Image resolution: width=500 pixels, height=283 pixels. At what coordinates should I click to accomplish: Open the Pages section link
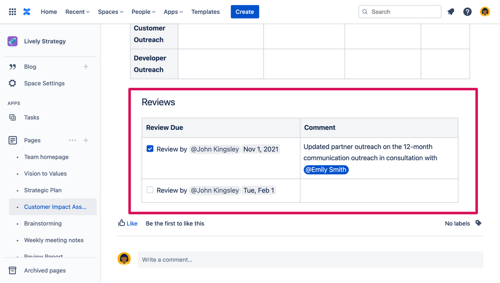tap(32, 140)
